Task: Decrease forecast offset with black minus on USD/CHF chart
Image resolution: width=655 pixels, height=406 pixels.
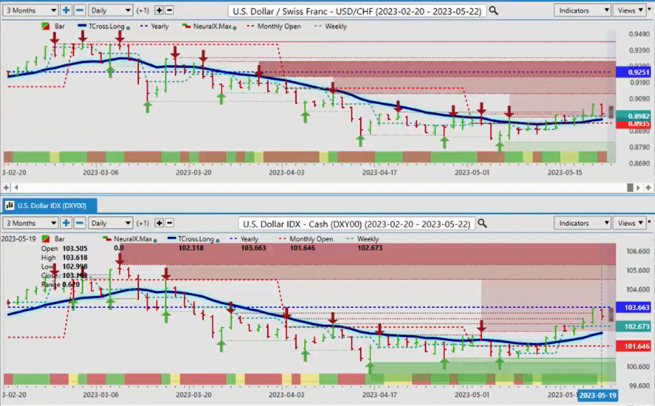Action: click(169, 10)
